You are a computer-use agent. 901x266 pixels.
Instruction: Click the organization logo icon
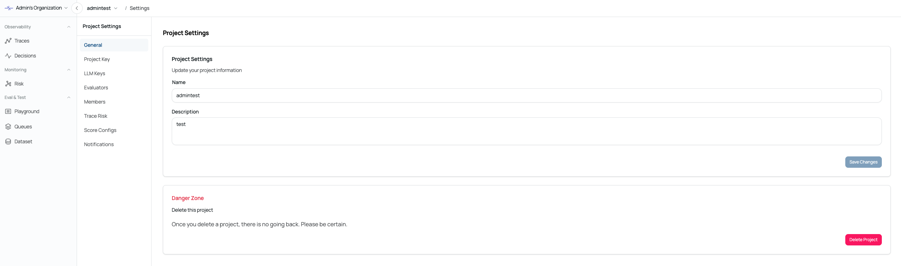(x=9, y=8)
